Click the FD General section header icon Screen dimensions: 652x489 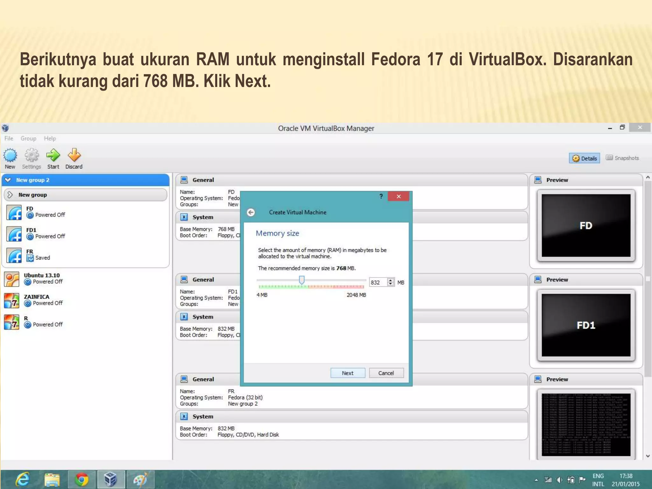pyautogui.click(x=184, y=180)
